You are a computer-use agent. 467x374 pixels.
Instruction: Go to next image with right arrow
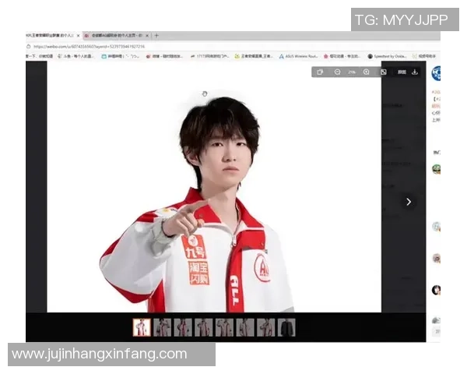409,202
